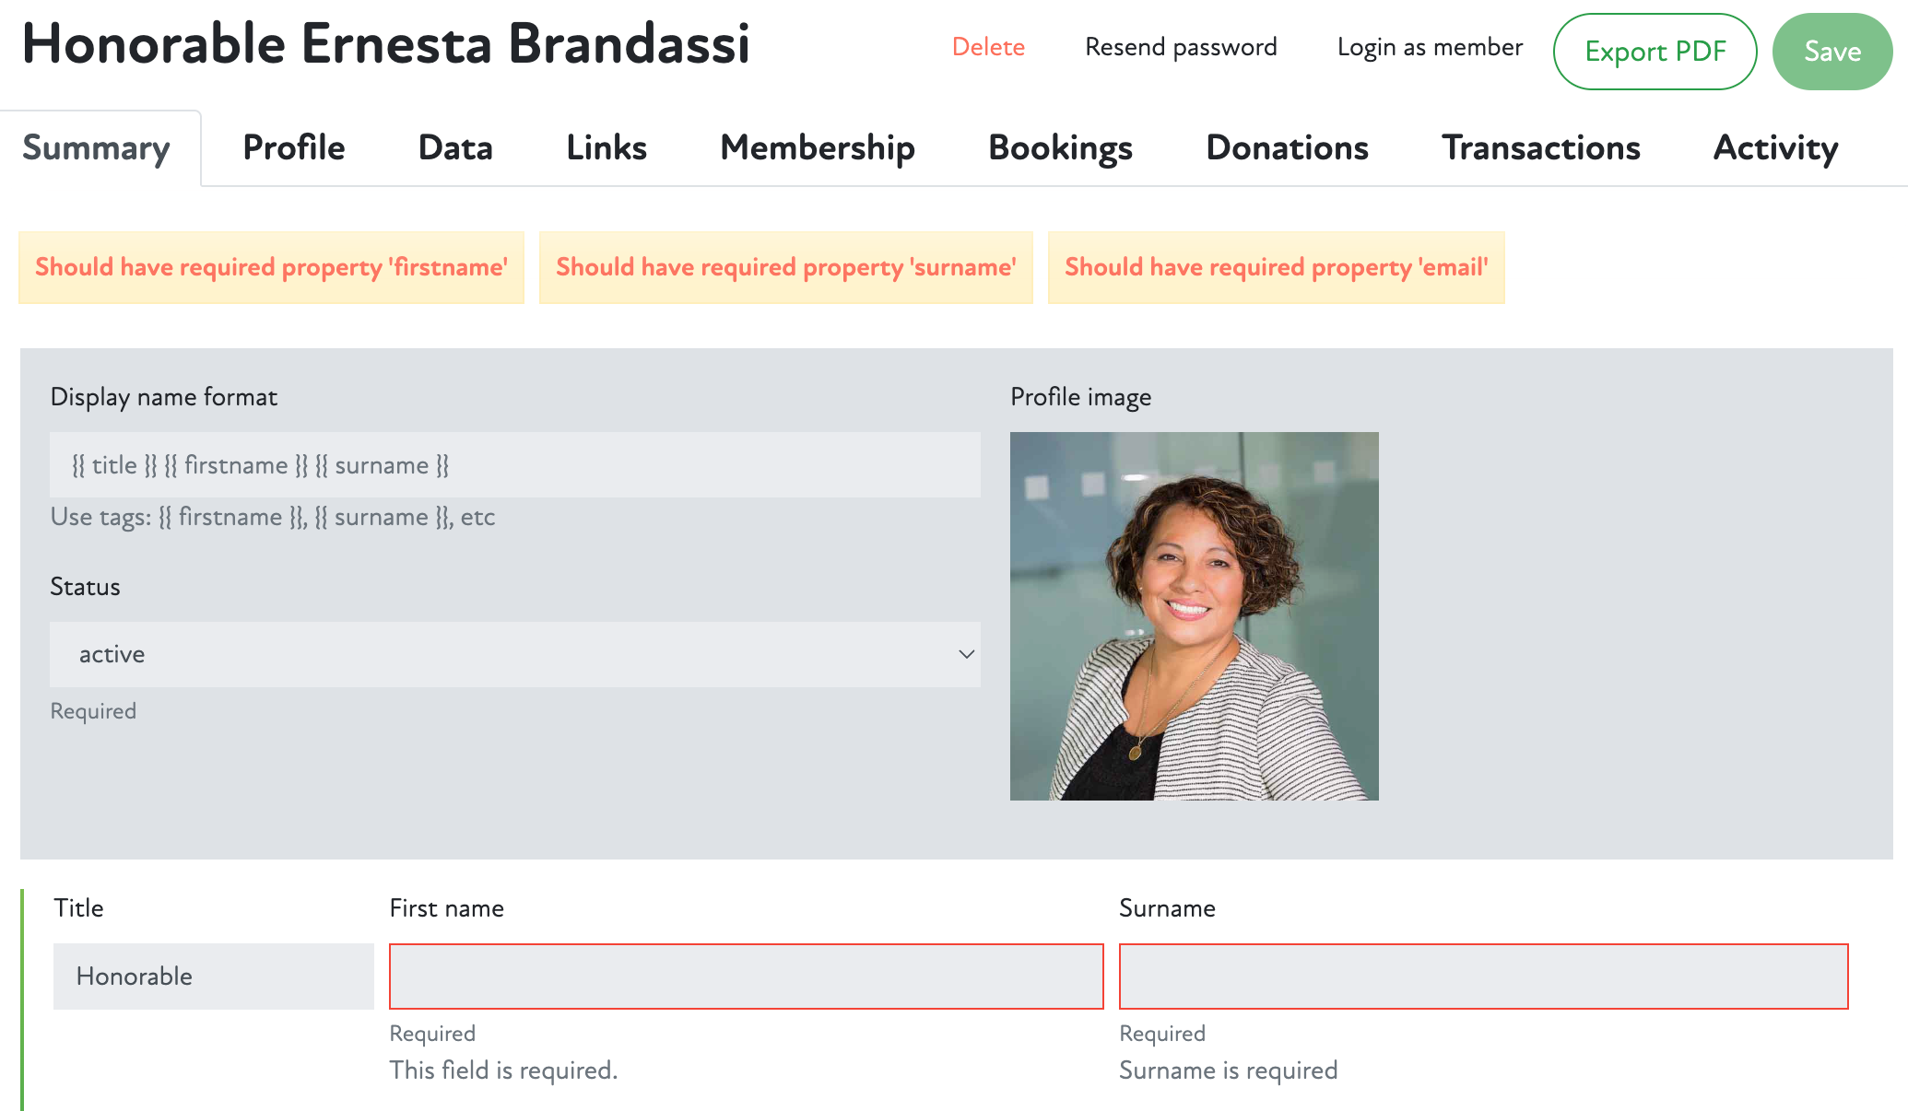Image resolution: width=1908 pixels, height=1111 pixels.
Task: Open the Donations tab
Action: click(1287, 148)
